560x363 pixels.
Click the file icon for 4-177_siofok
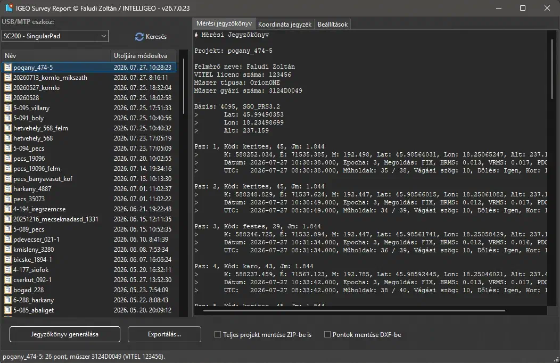point(8,270)
